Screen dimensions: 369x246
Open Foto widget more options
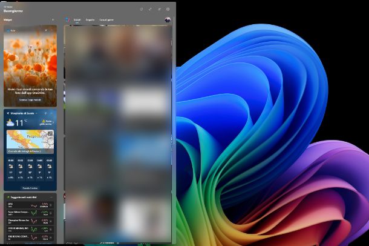pos(52,30)
